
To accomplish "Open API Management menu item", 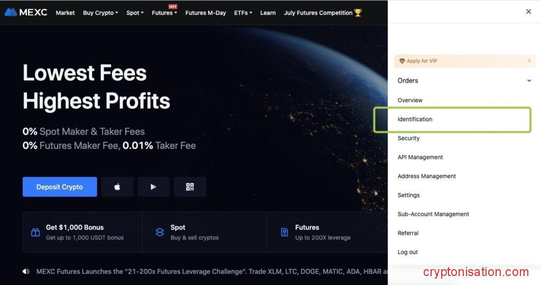I will point(420,157).
